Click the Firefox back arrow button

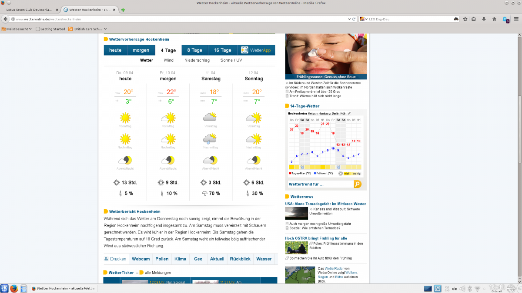click(x=6, y=19)
